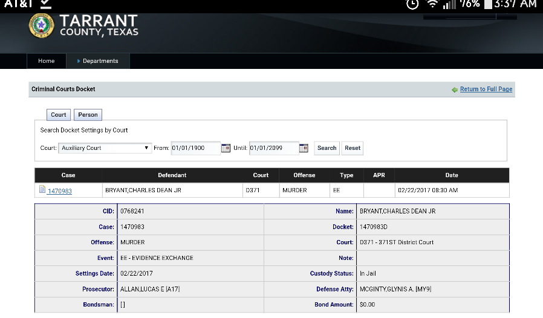Switch to the Person tab
Screen dimensions: 543x318
[88, 115]
